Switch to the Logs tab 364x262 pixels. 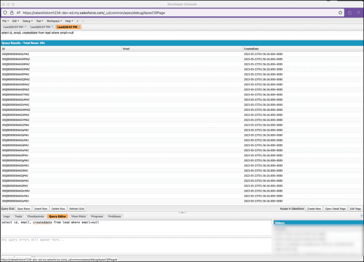(x=7, y=217)
